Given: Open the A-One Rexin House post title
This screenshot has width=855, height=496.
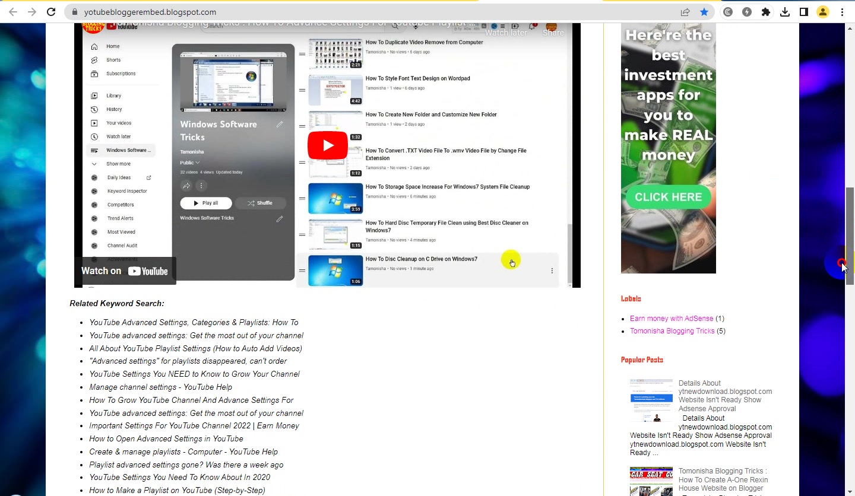Looking at the screenshot, I should 723,480.
